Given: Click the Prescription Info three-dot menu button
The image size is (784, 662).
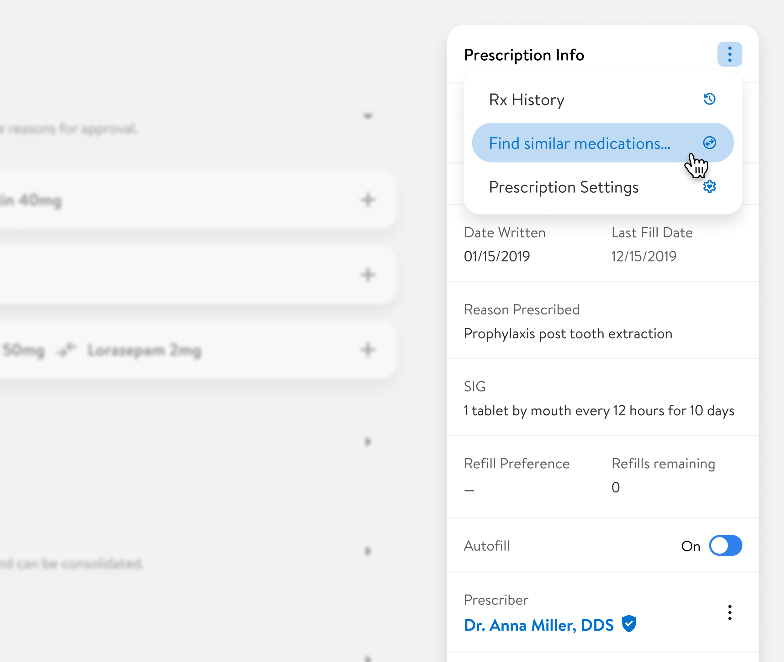Looking at the screenshot, I should click(x=729, y=54).
